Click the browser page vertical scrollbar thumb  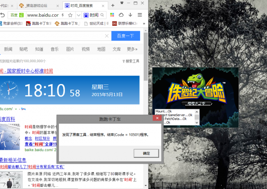146,56
